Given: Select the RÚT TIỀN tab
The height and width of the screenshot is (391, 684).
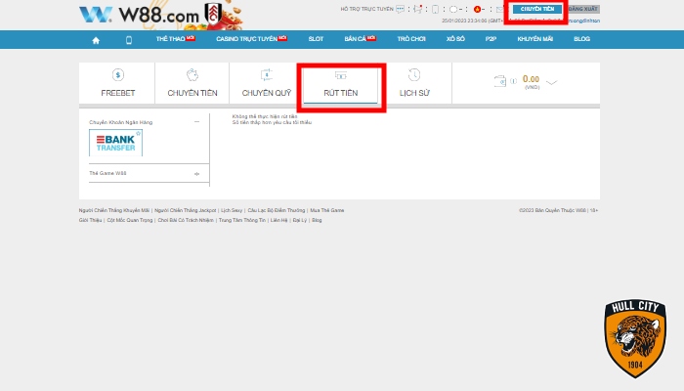Looking at the screenshot, I should (x=341, y=83).
